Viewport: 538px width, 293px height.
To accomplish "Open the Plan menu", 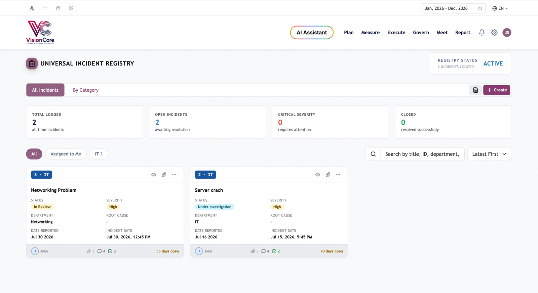I will [x=349, y=33].
